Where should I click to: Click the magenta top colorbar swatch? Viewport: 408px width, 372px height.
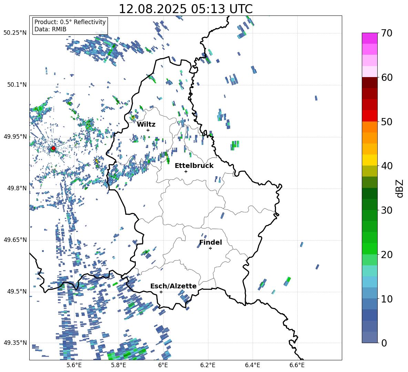[370, 38]
